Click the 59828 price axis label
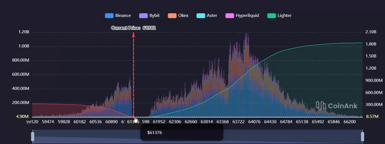 64,122
